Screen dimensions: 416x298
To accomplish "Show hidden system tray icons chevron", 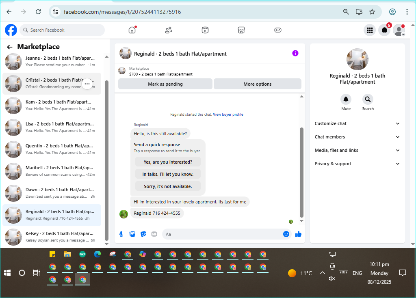I will (322, 273).
